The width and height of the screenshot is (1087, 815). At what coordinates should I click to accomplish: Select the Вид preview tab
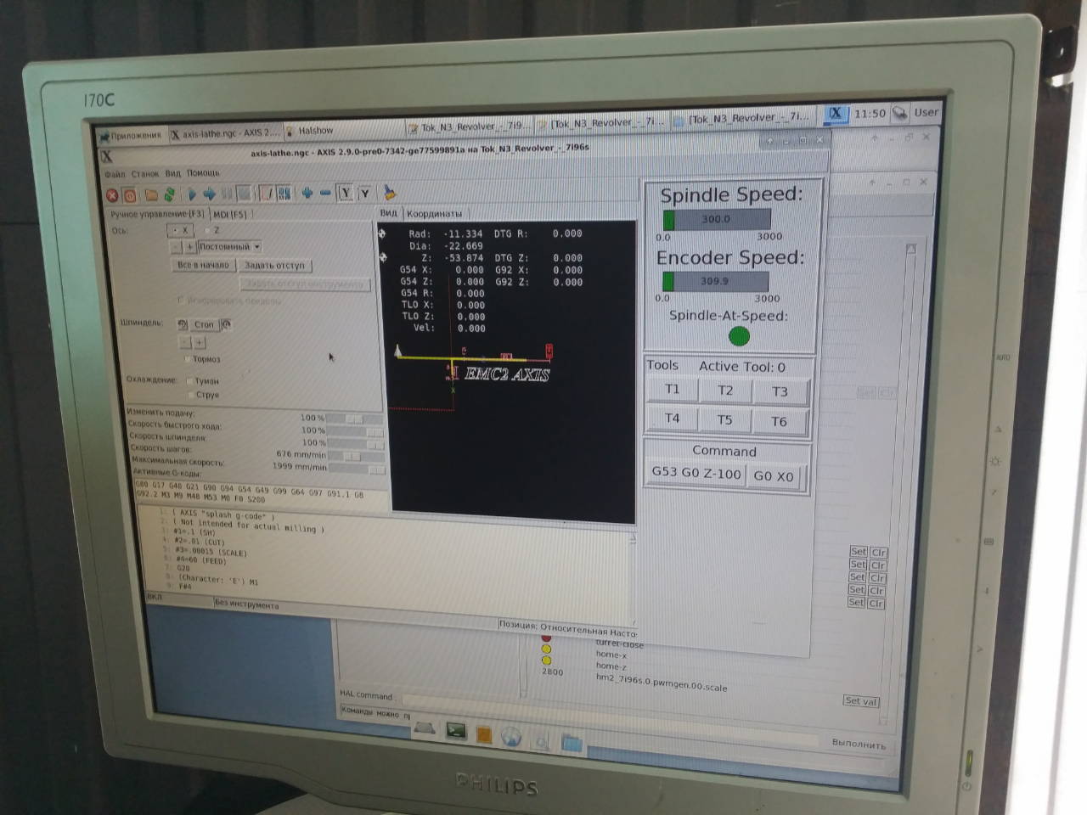pyautogui.click(x=388, y=213)
